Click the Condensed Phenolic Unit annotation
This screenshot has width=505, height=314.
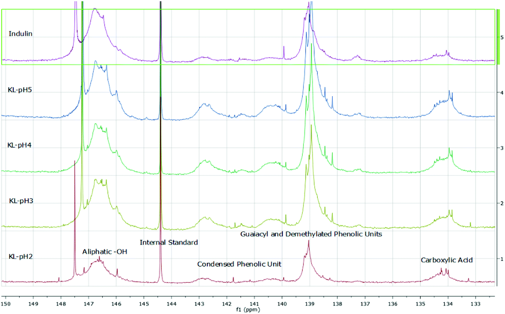click(239, 264)
